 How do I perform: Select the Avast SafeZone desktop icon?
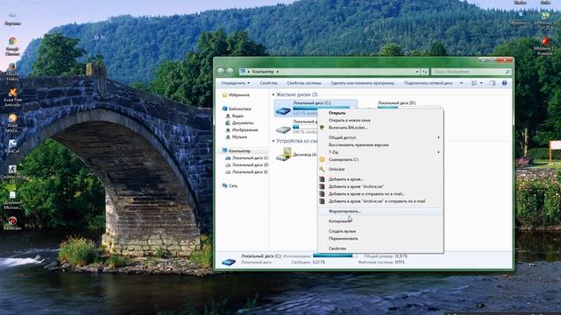(12, 122)
